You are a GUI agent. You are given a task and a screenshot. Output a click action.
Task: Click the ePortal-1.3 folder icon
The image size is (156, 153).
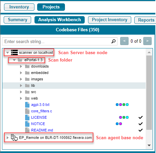(x=20, y=60)
